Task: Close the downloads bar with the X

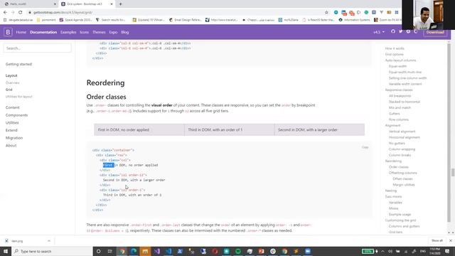Action: [450, 240]
